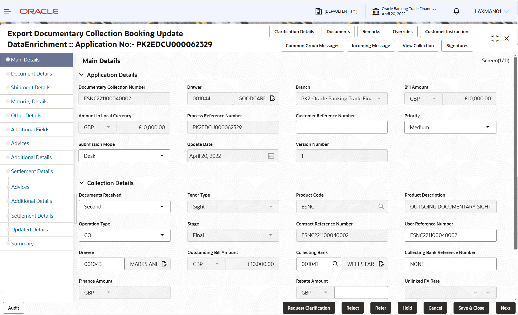
Task: Open the Priority dropdown
Action: (x=450, y=127)
